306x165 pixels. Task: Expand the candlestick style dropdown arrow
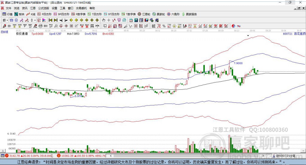point(35,20)
